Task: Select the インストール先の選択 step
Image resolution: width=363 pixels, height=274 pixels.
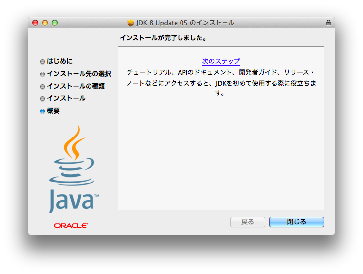Action: click(x=79, y=74)
